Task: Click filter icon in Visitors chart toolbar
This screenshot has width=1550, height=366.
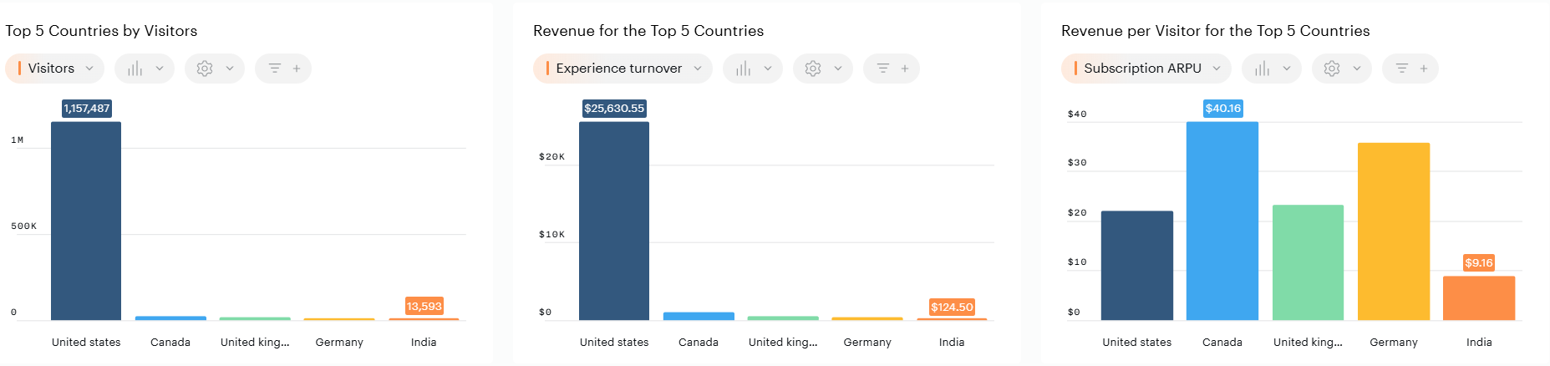Action: click(x=275, y=69)
